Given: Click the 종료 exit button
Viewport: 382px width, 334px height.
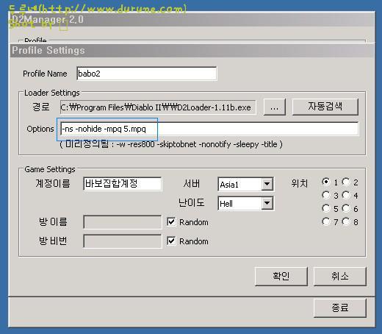Looking at the screenshot, I should coord(340,308).
